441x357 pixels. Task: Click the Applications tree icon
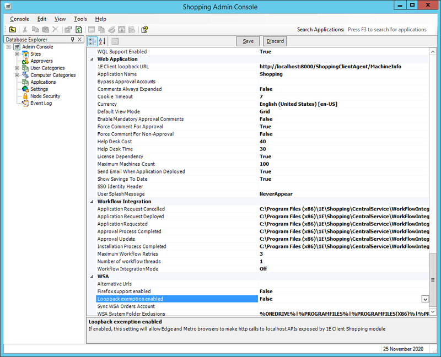25,82
